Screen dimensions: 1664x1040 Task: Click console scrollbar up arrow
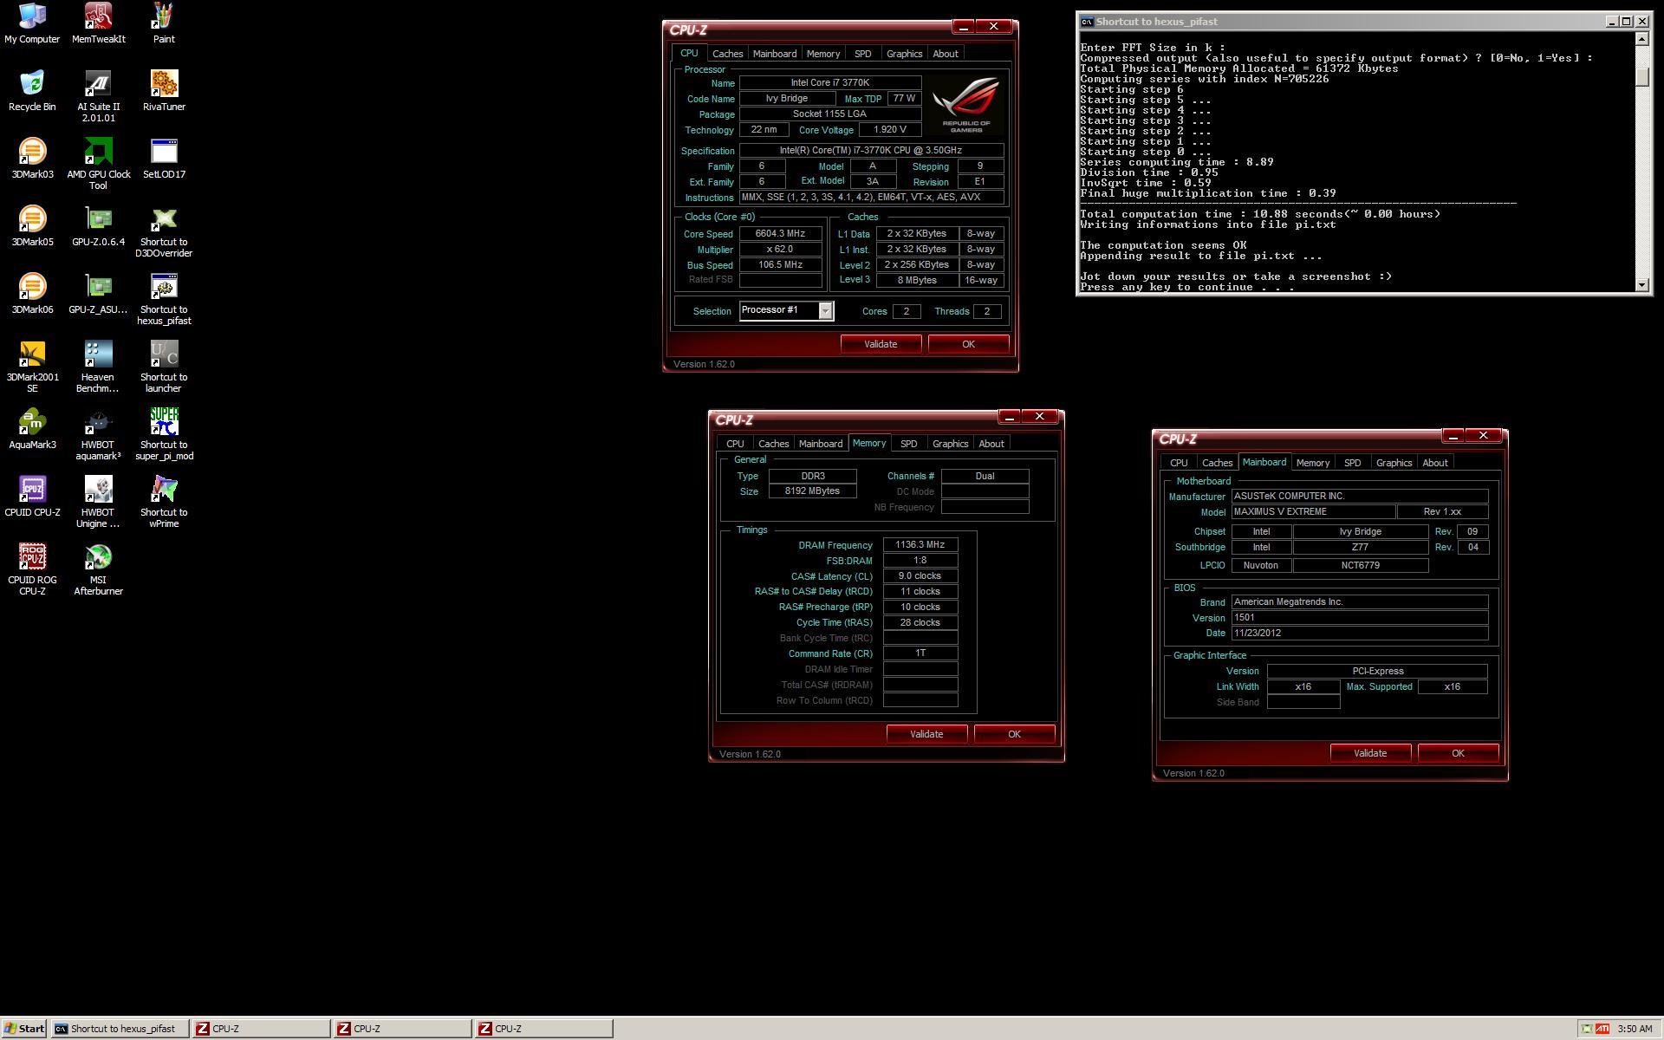1642,38
